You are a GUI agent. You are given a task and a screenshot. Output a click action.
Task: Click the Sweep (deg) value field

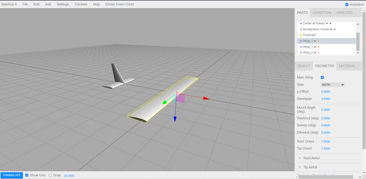(325, 125)
